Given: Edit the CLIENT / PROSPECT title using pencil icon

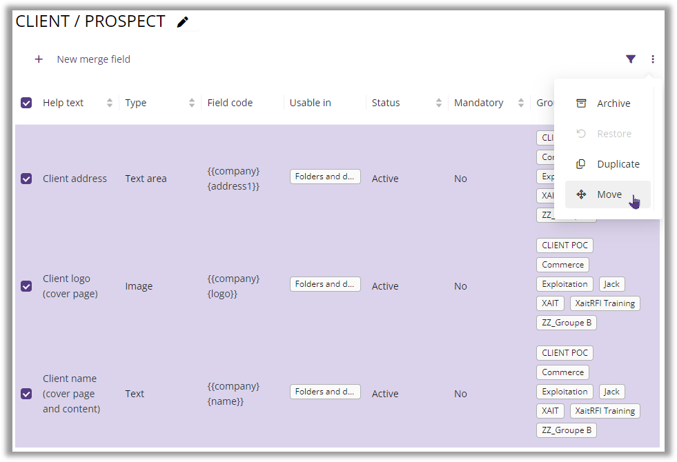Looking at the screenshot, I should click(x=182, y=21).
